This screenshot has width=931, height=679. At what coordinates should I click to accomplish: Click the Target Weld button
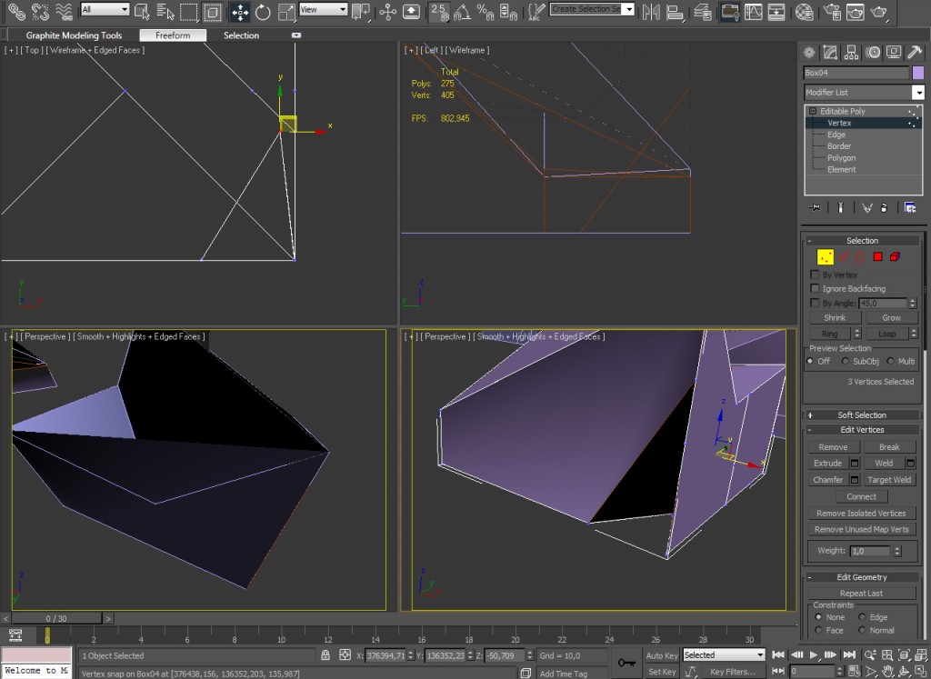(889, 480)
